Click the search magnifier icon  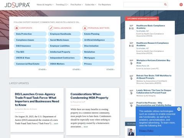coord(165,5)
